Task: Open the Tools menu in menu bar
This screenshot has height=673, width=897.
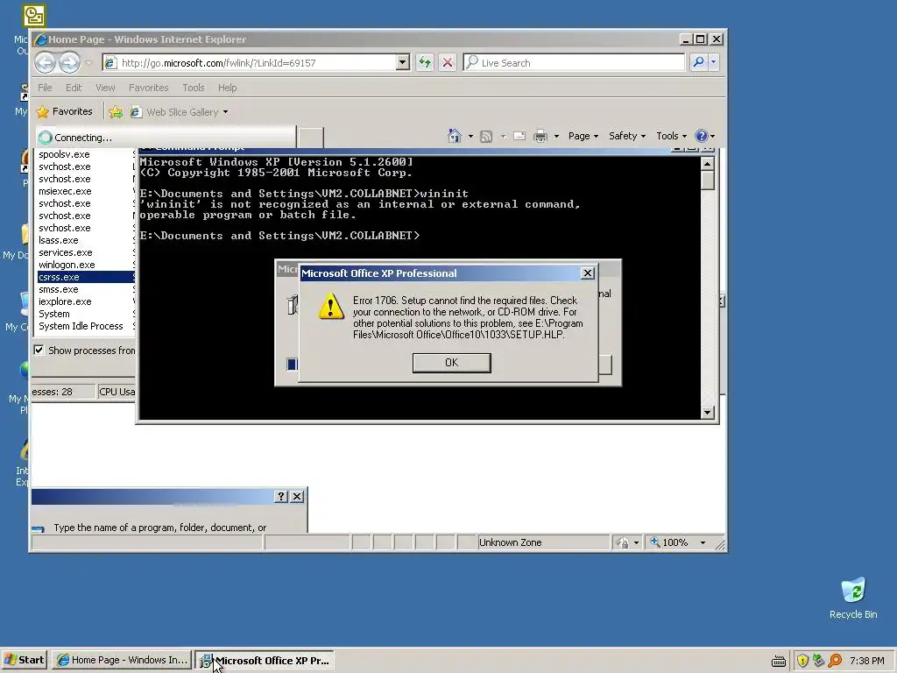Action: [x=194, y=88]
